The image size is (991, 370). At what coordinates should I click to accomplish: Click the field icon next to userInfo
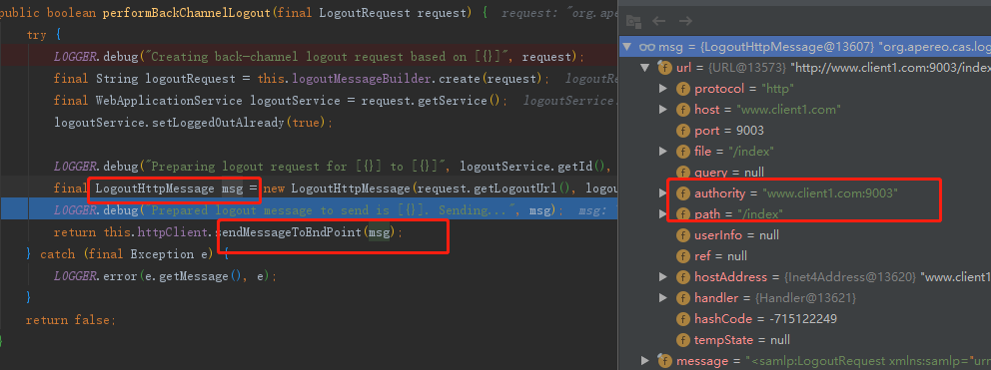(683, 235)
